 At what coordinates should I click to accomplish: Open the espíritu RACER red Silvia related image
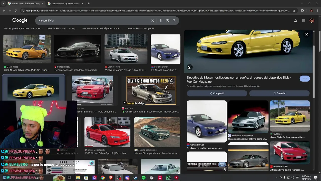tap(290, 152)
